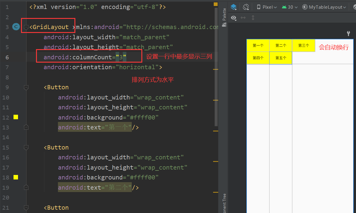Click the orientation horizontal attribute line
356x213 pixels.
pyautogui.click(x=103, y=67)
